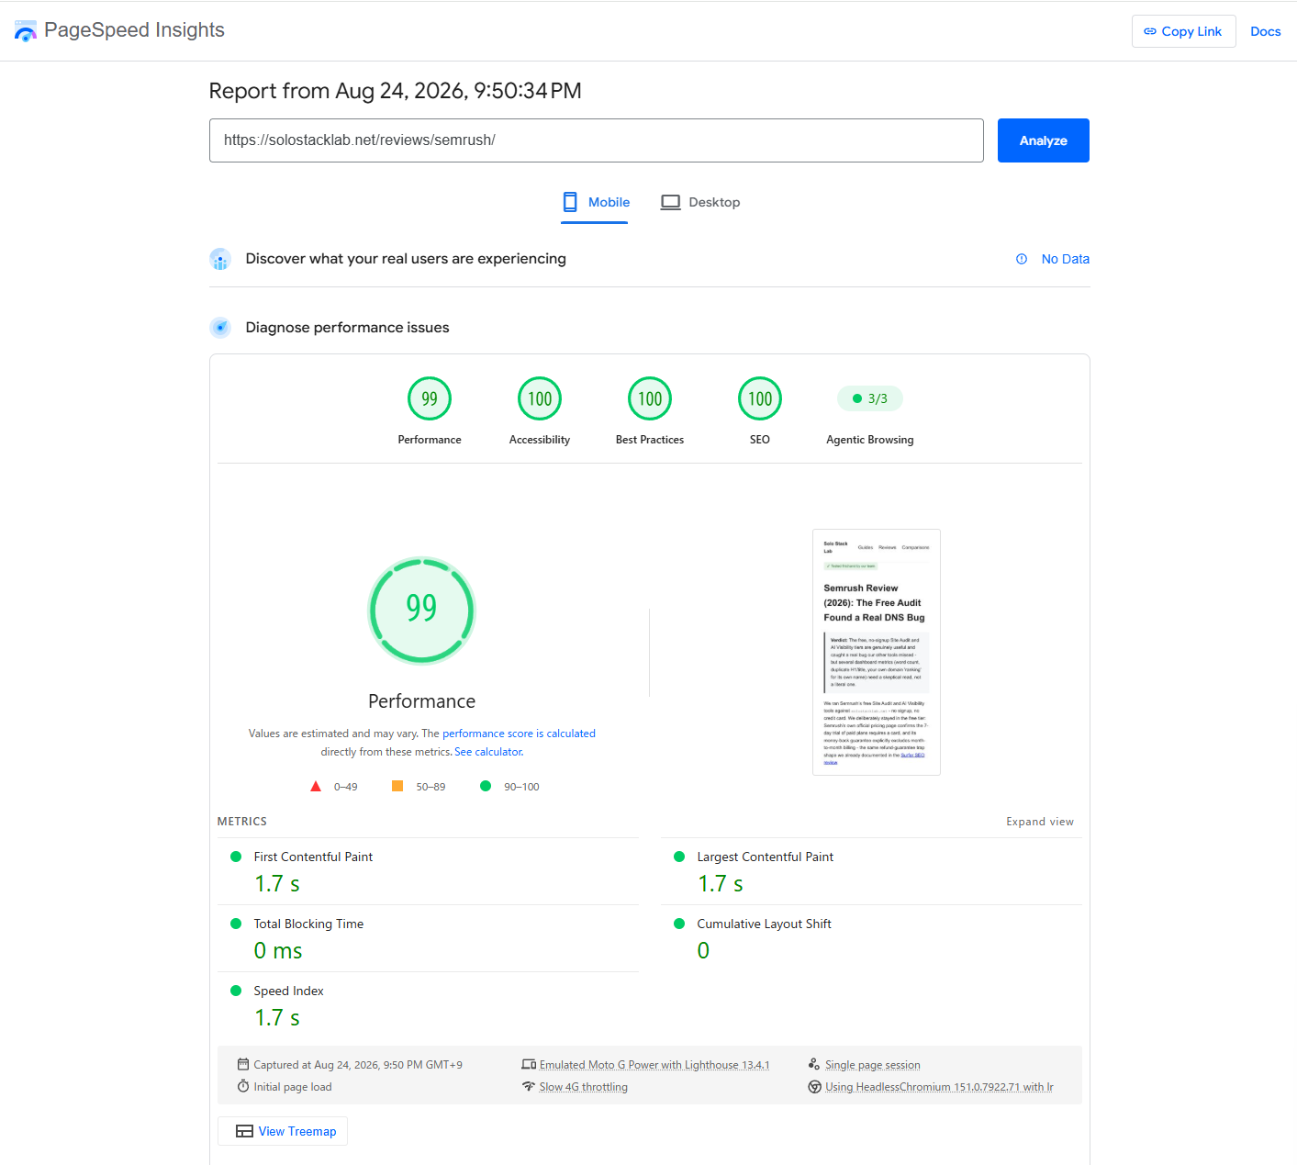Select the Accessibility 100 score gauge
This screenshot has height=1165, width=1297.
pyautogui.click(x=540, y=398)
